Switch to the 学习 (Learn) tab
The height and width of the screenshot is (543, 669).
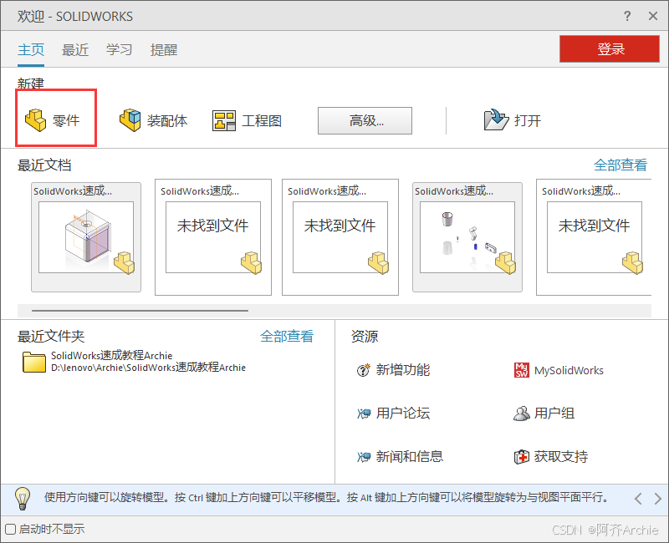click(119, 50)
